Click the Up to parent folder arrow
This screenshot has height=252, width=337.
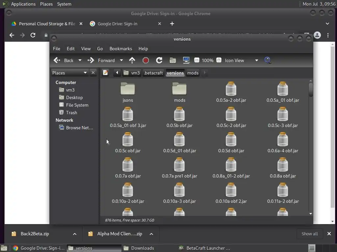[x=132, y=60]
